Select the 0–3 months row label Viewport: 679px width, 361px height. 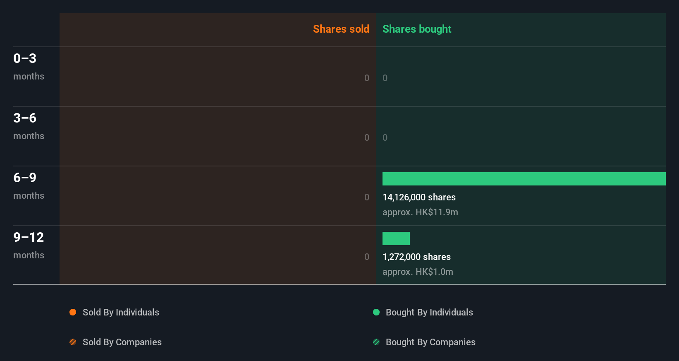point(29,67)
